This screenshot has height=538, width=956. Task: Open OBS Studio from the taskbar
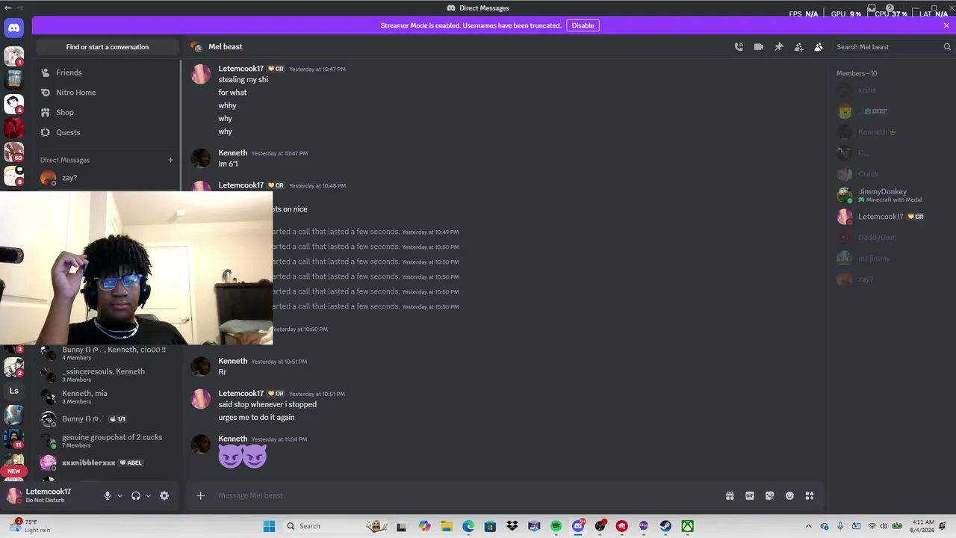click(600, 526)
